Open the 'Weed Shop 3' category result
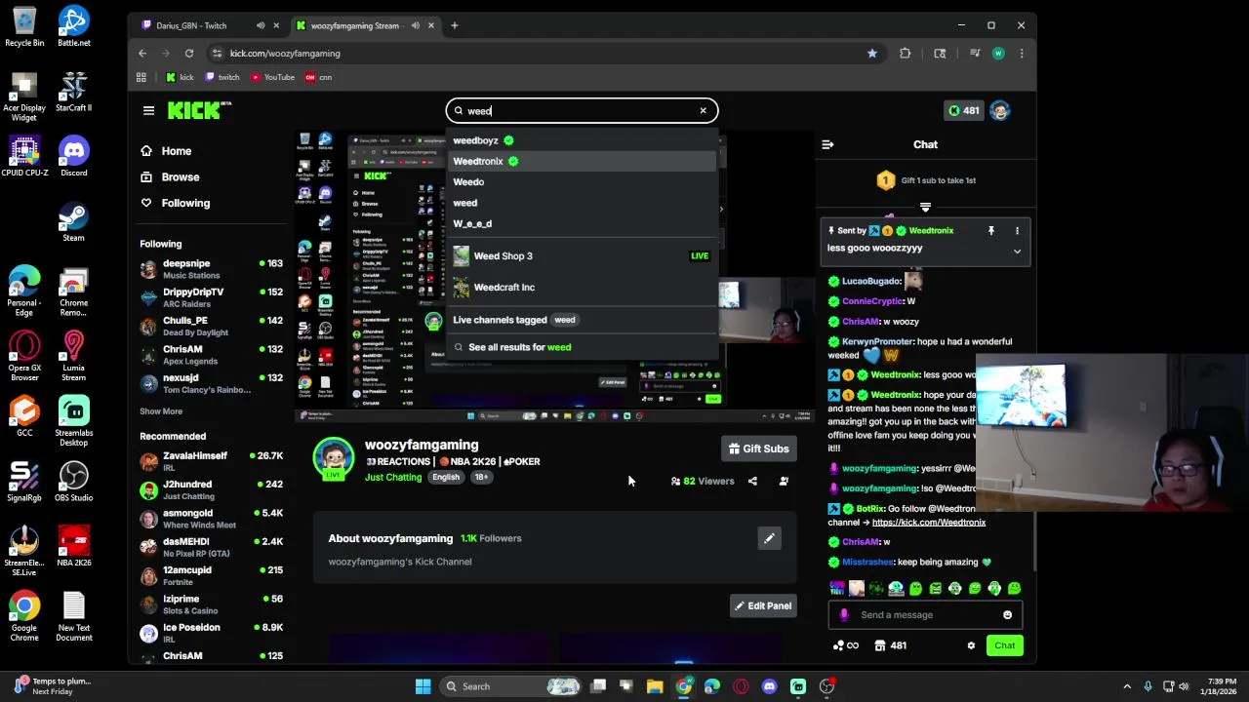This screenshot has height=702, width=1249. (582, 255)
